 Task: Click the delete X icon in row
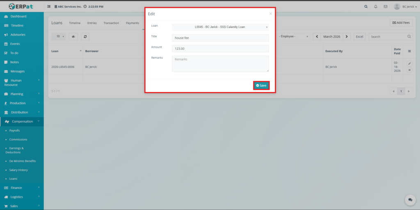(x=409, y=70)
